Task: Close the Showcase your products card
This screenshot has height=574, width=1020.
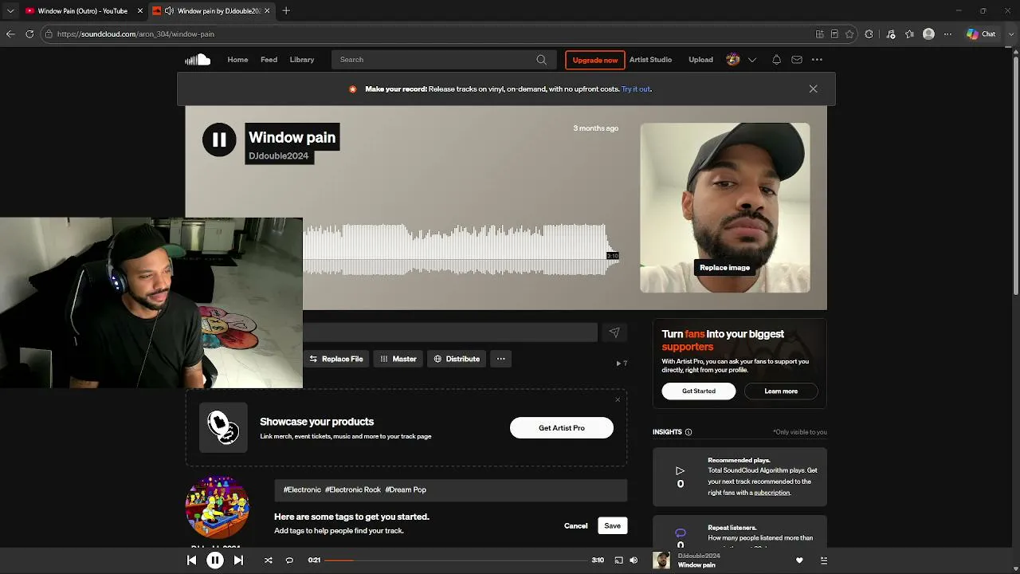Action: (618, 399)
